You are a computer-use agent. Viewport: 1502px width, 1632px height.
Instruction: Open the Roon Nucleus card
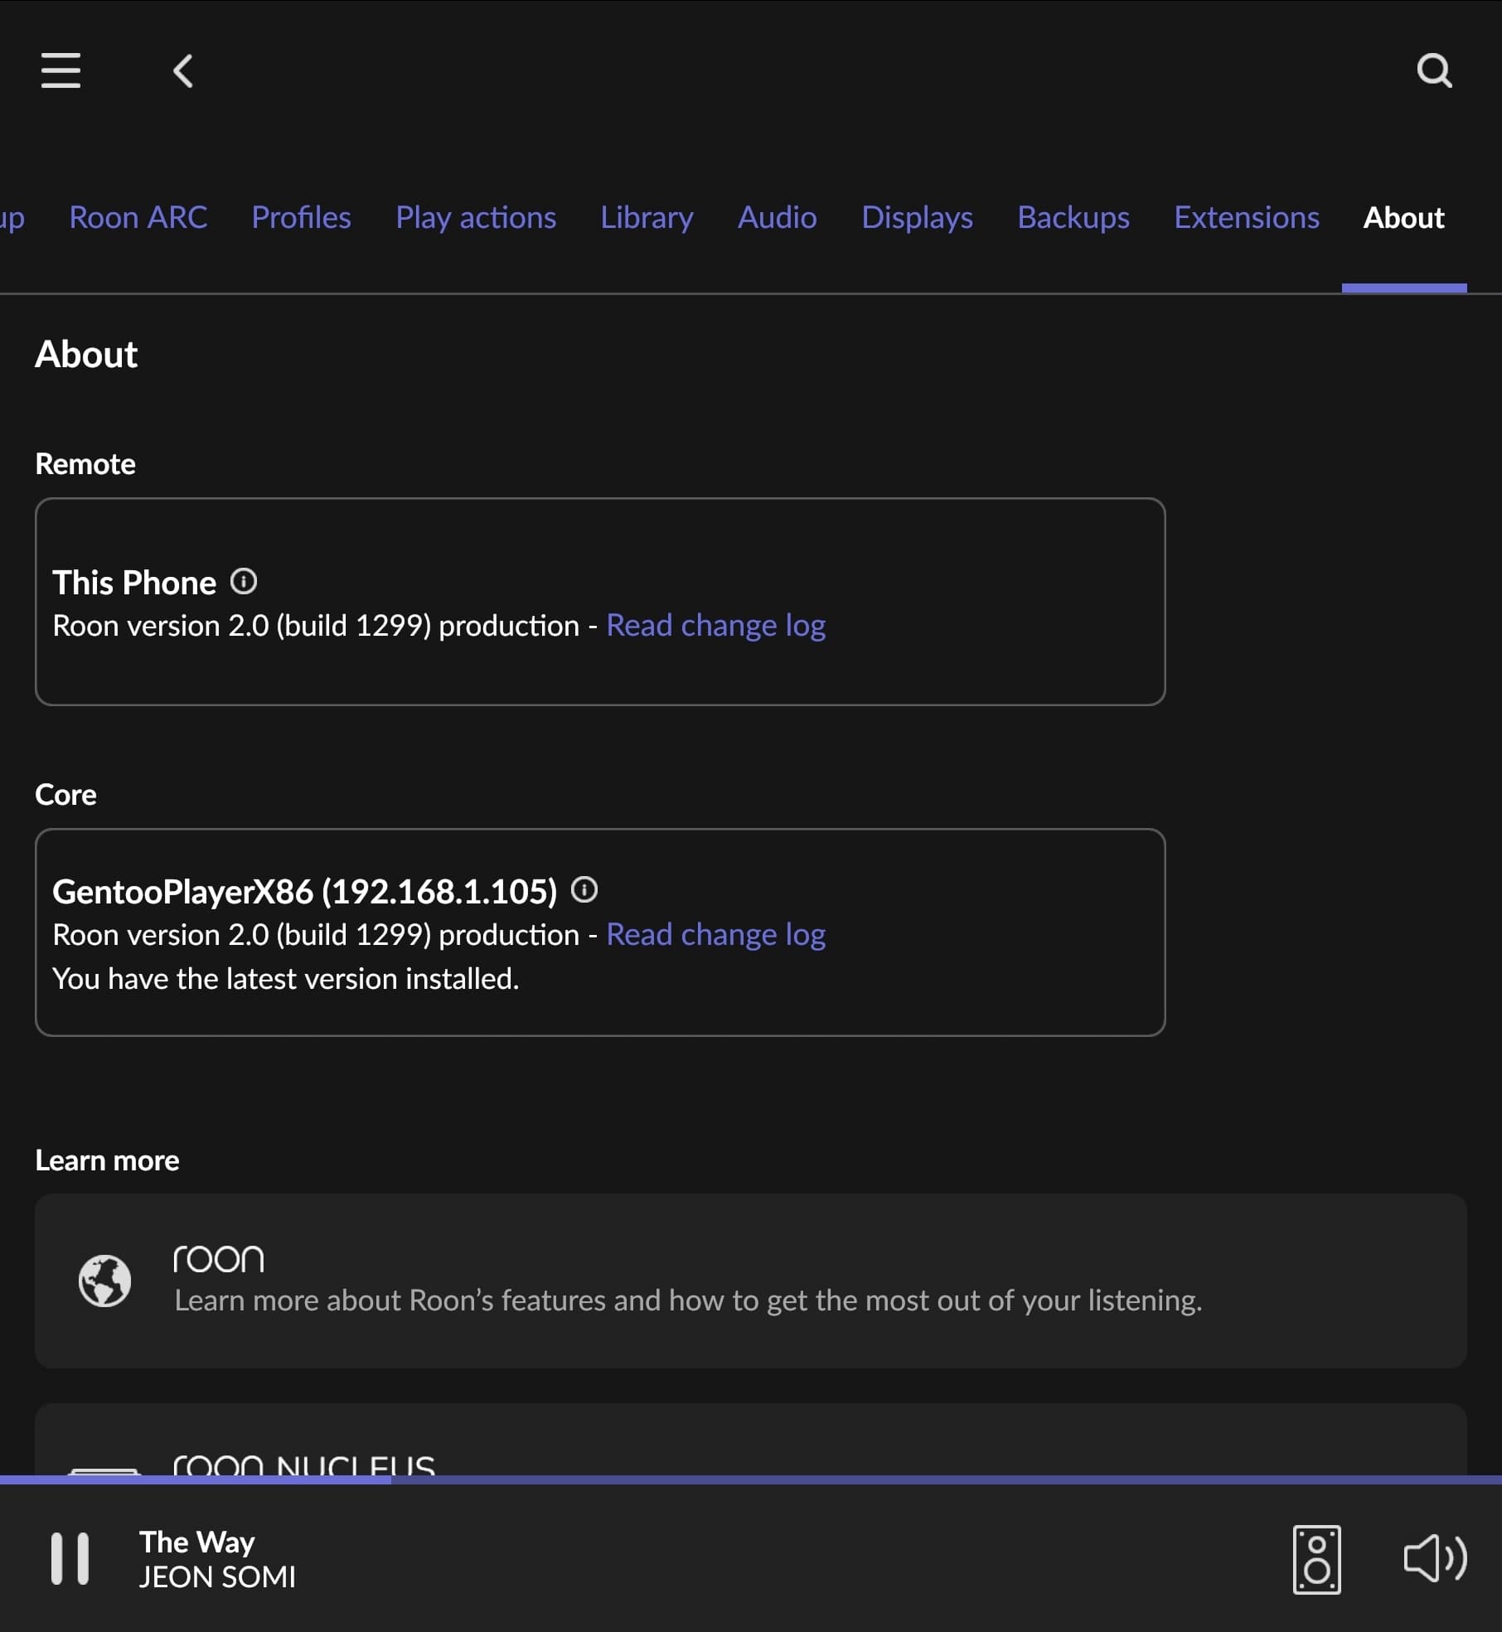click(x=750, y=1440)
